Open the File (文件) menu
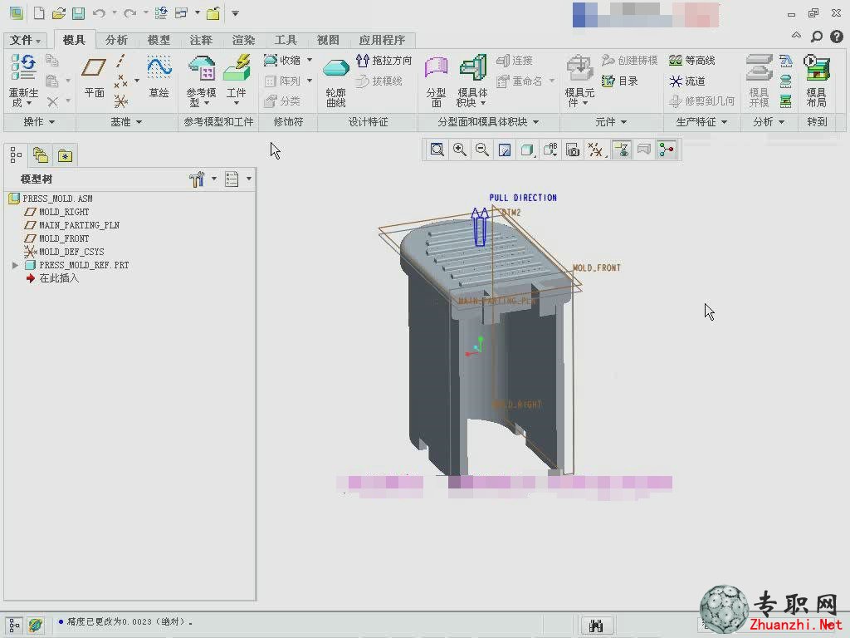850x638 pixels. [25, 40]
